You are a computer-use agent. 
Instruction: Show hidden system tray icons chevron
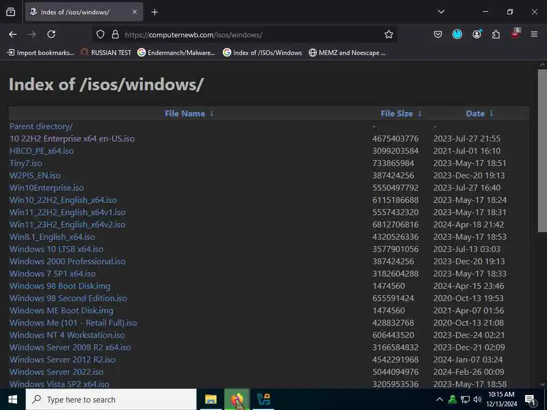(x=440, y=399)
